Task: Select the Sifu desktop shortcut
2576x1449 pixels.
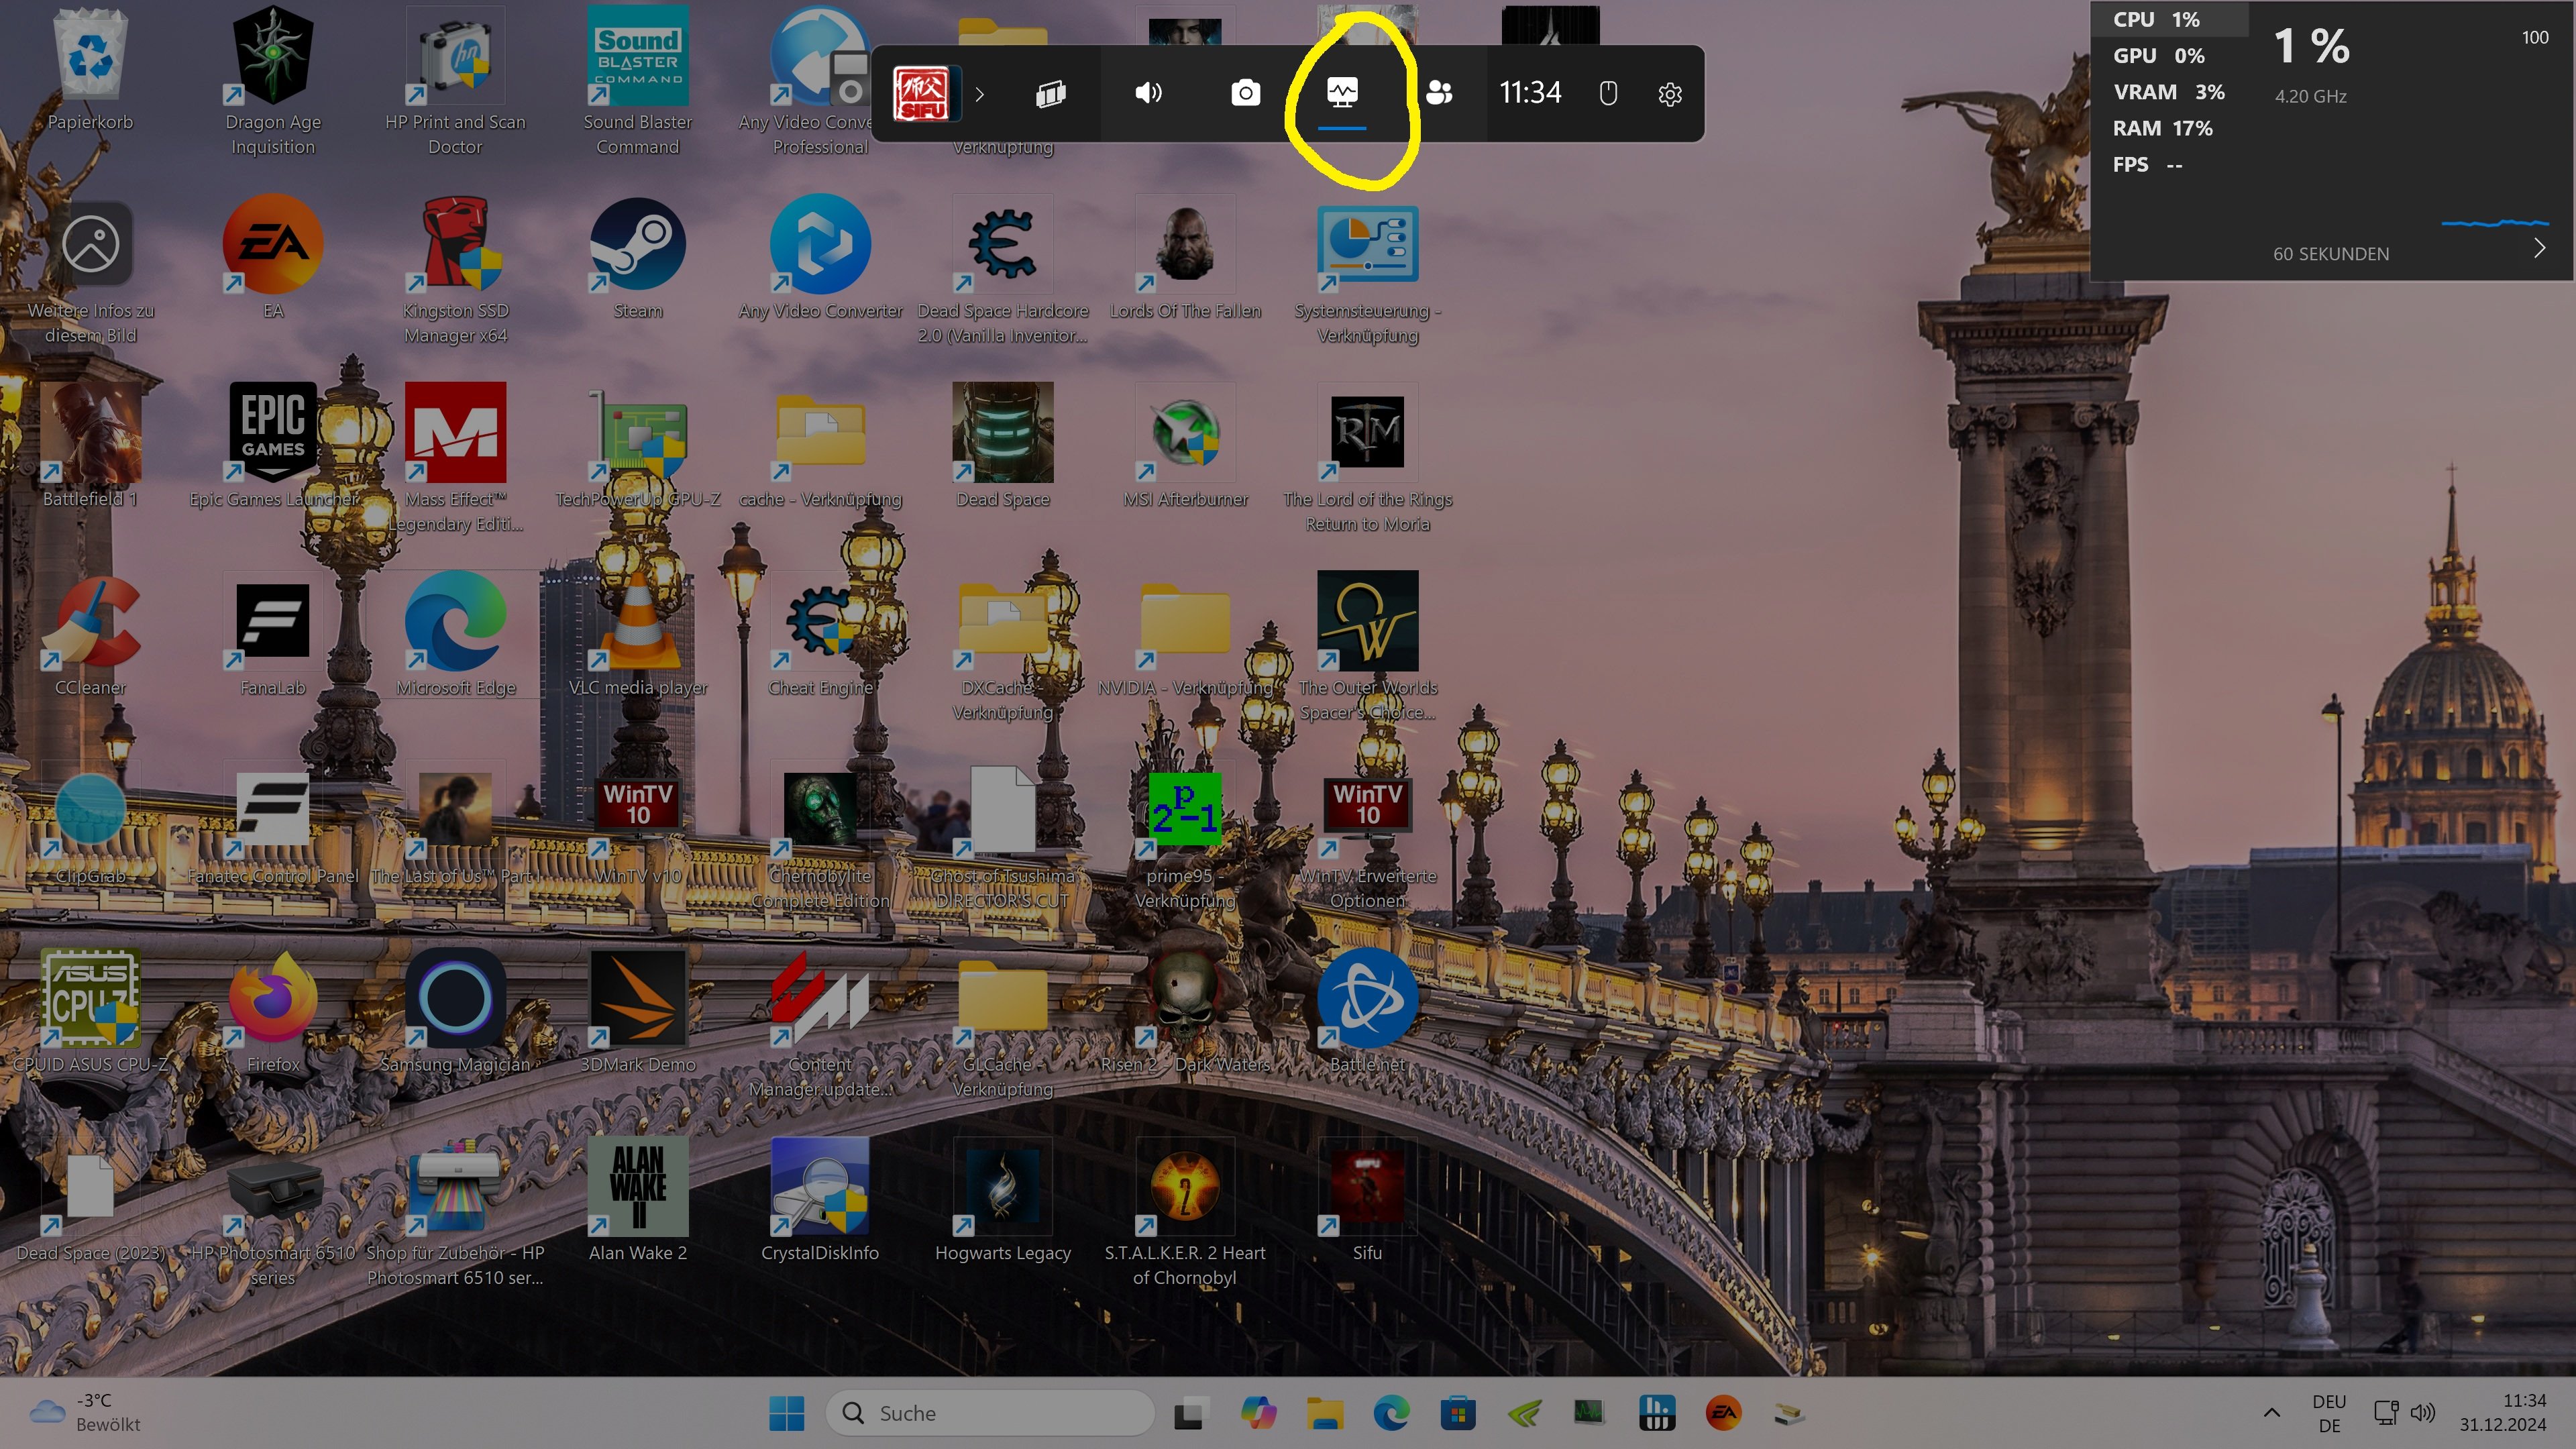Action: [x=1367, y=1200]
